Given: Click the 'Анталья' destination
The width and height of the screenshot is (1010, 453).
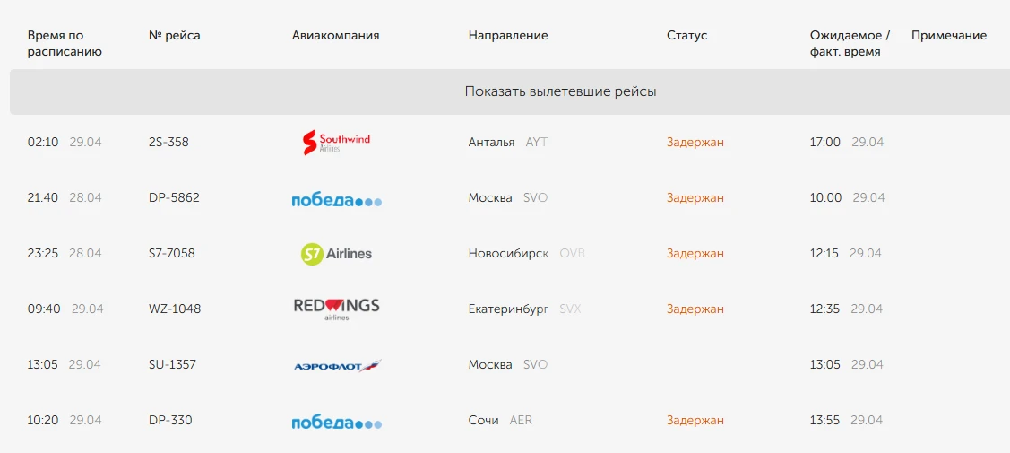Looking at the screenshot, I should pos(491,142).
